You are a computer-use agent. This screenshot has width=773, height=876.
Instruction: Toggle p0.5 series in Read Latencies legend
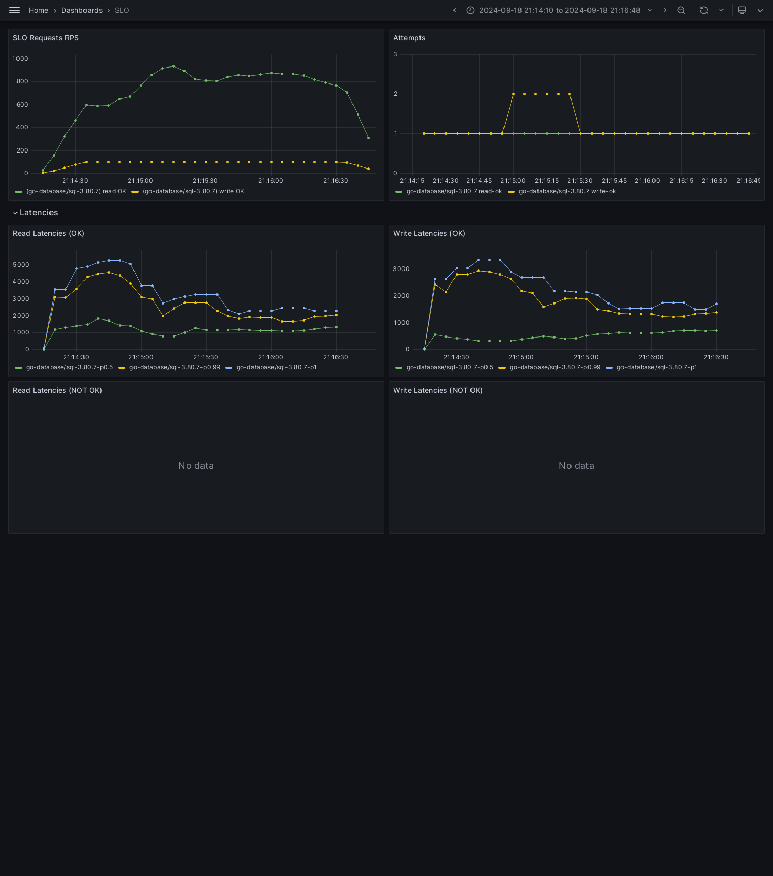(70, 367)
